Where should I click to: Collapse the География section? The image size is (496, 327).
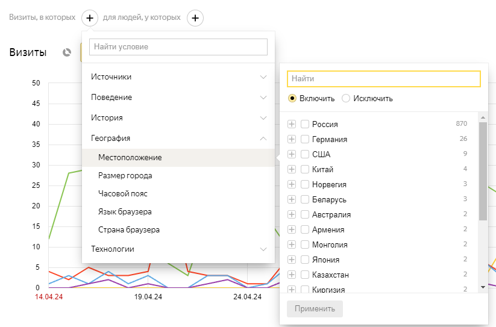178,138
